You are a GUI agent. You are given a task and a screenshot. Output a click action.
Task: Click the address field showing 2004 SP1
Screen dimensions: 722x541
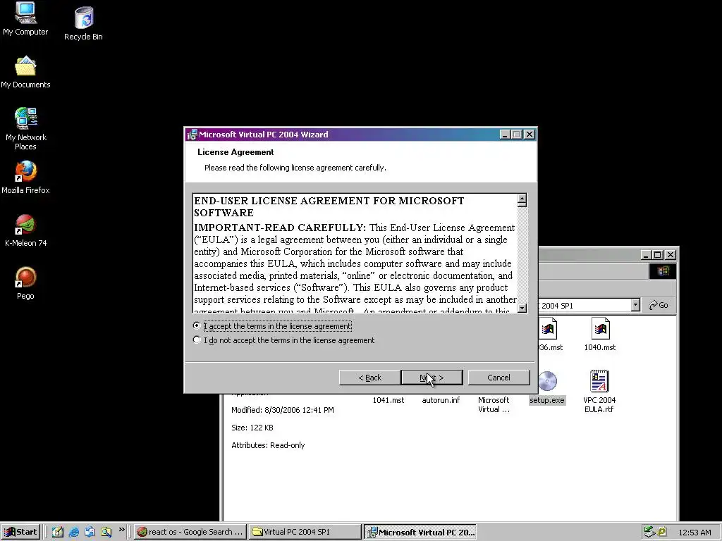585,305
